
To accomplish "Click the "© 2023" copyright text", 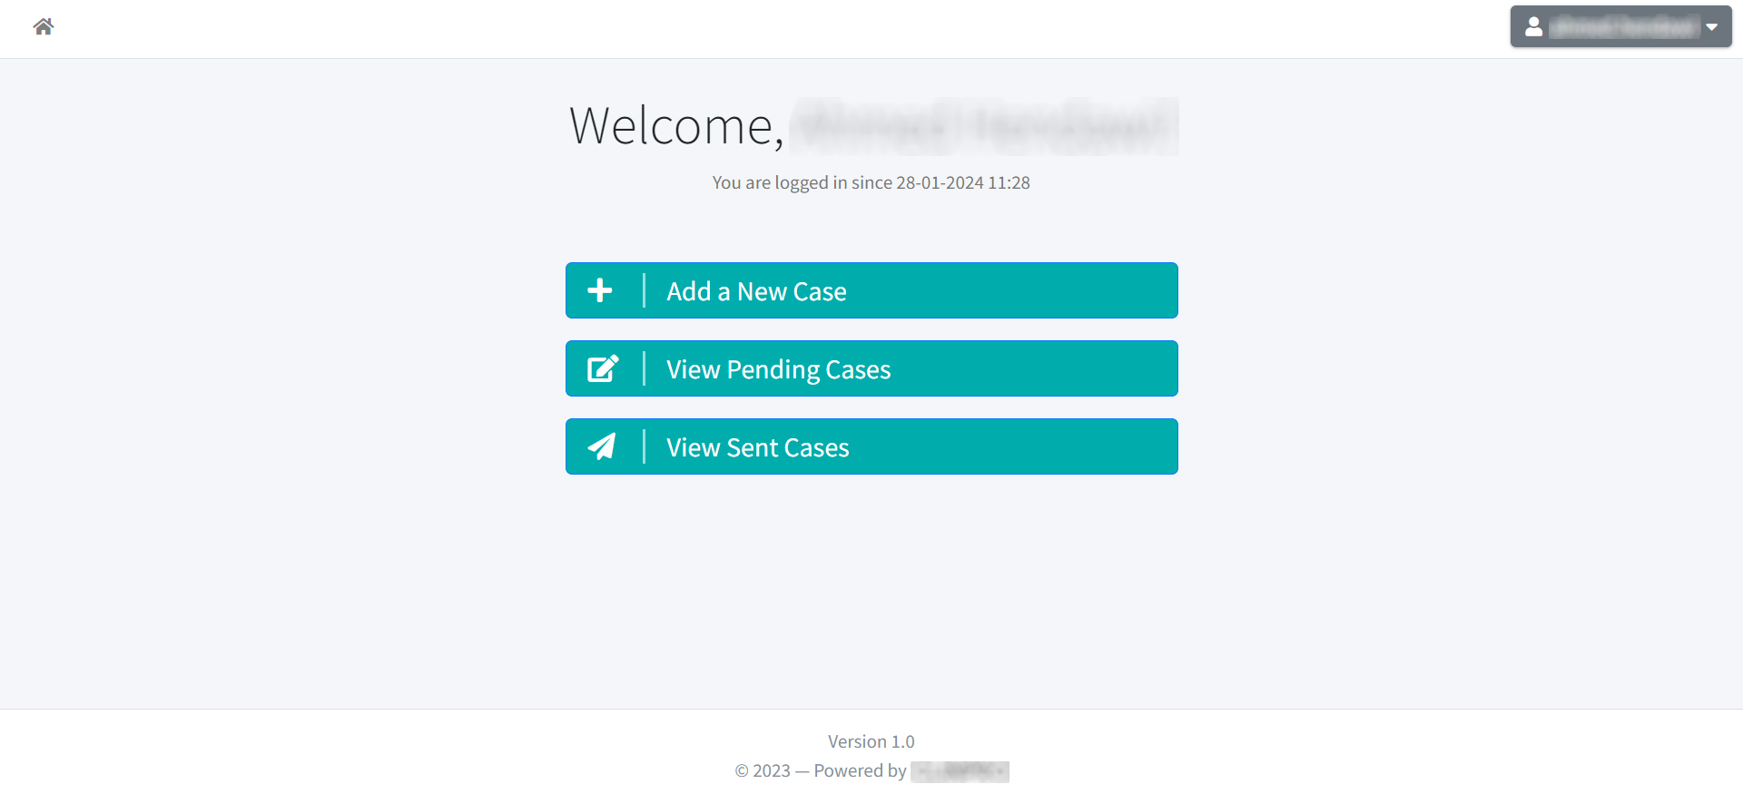I will (763, 771).
